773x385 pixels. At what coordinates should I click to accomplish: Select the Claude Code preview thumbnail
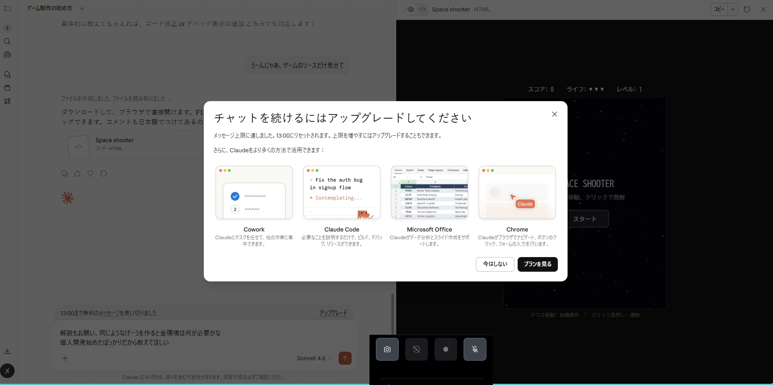point(342,192)
